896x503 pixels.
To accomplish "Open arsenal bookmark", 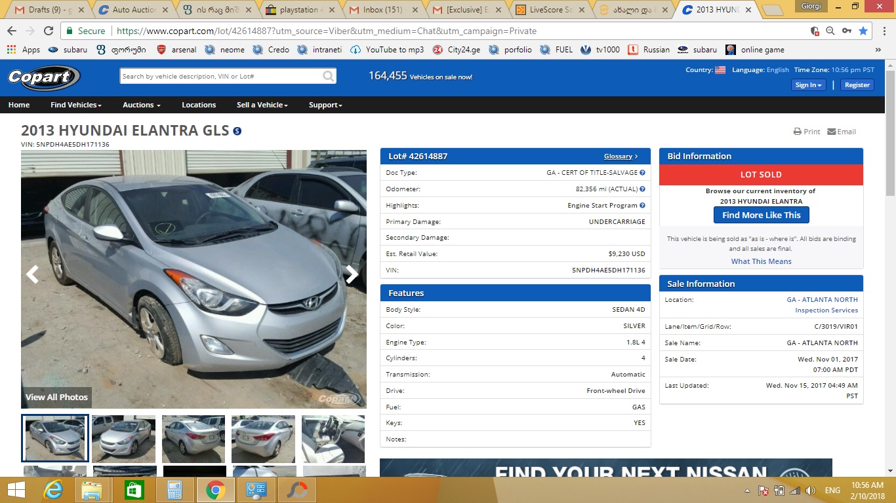I will [x=178, y=50].
